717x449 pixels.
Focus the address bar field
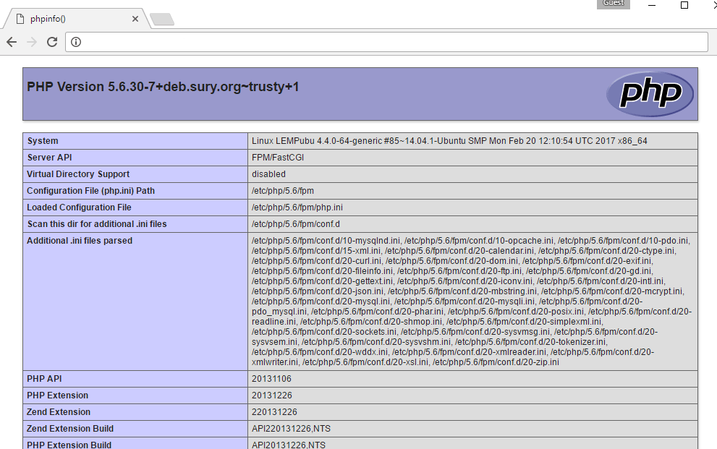coord(391,42)
